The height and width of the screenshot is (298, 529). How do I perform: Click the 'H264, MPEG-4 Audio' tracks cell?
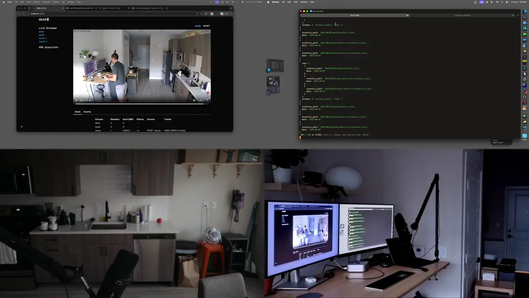coord(175,130)
